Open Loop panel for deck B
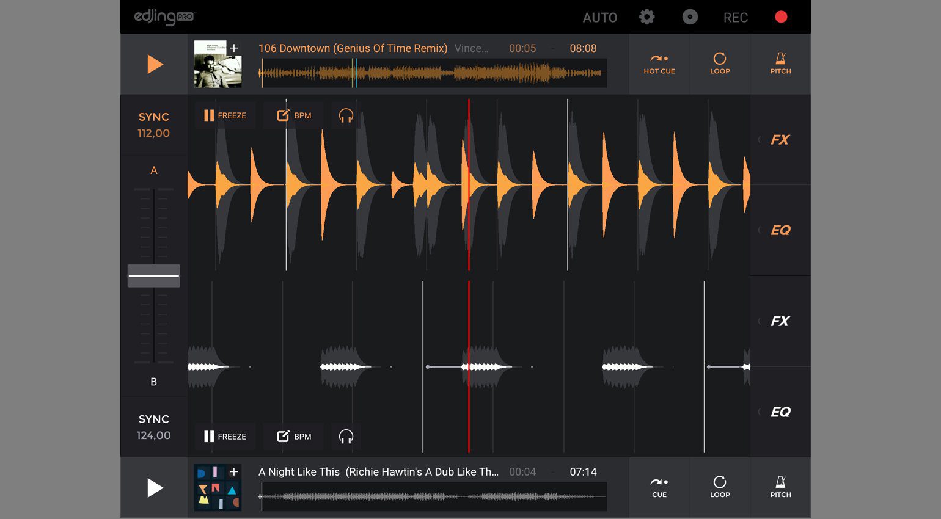 pyautogui.click(x=720, y=488)
